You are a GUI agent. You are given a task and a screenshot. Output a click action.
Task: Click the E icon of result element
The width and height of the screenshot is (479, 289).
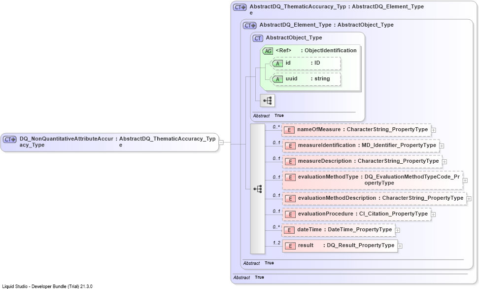[x=290, y=246]
